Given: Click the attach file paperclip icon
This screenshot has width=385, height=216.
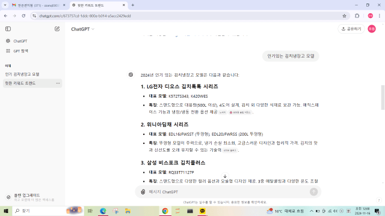Looking at the screenshot, I should pyautogui.click(x=143, y=192).
